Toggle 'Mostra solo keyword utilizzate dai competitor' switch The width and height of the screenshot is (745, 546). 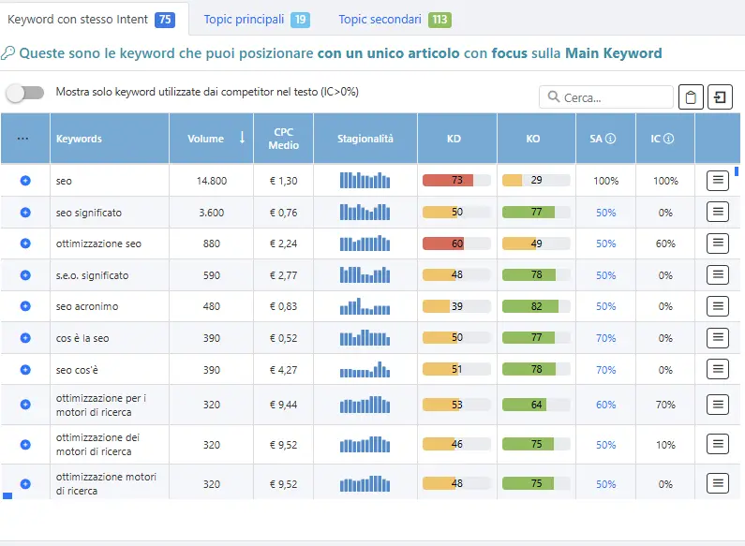(x=25, y=93)
